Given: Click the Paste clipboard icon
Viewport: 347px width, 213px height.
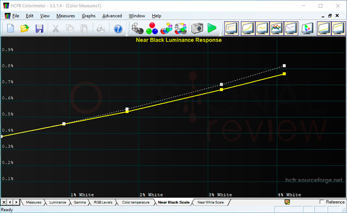Looking at the screenshot, I should click(x=84, y=29).
